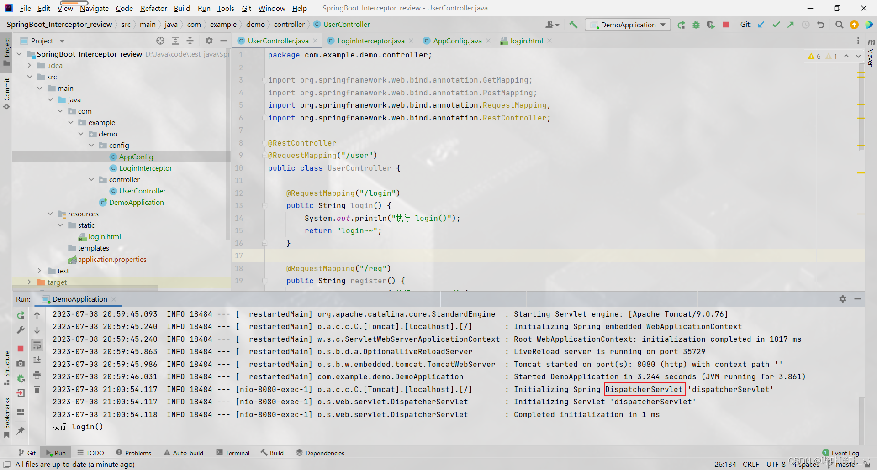The width and height of the screenshot is (877, 470).
Task: Toggle Structure tool window stripe button
Action: [x=6, y=367]
